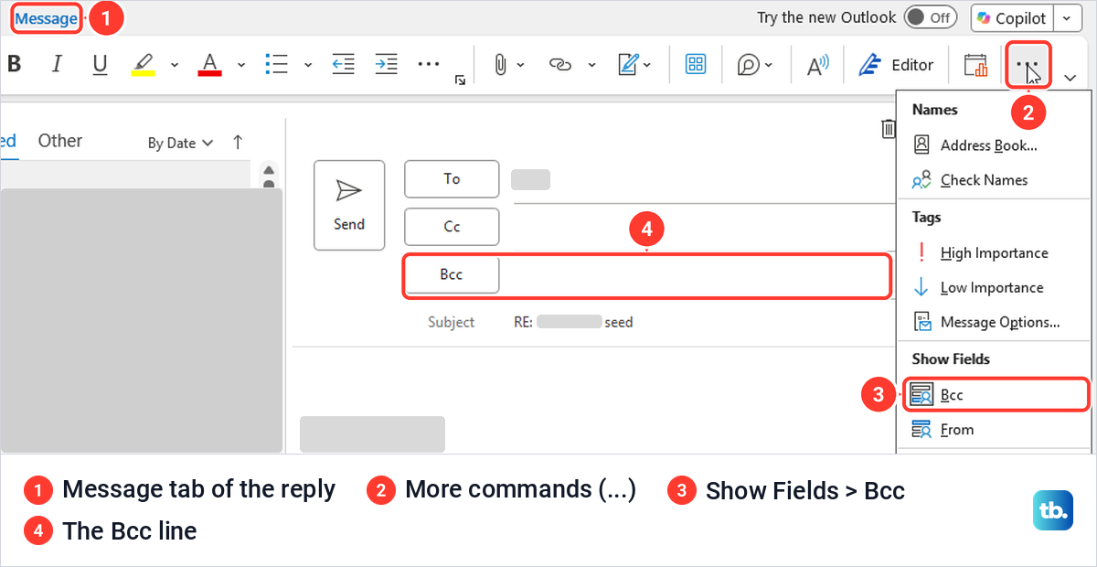The width and height of the screenshot is (1097, 567).
Task: Open More commands ellipsis button
Action: click(x=1028, y=65)
